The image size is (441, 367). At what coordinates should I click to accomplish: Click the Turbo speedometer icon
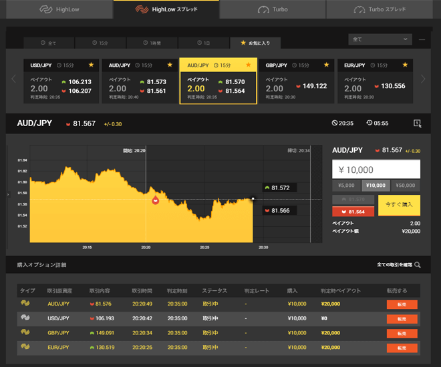coord(263,10)
